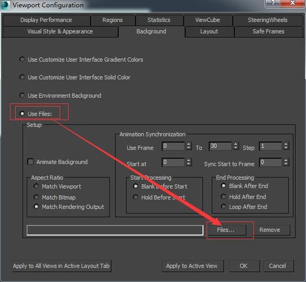
Task: Choose Match Bitmap aspect ratio
Action: (36, 197)
